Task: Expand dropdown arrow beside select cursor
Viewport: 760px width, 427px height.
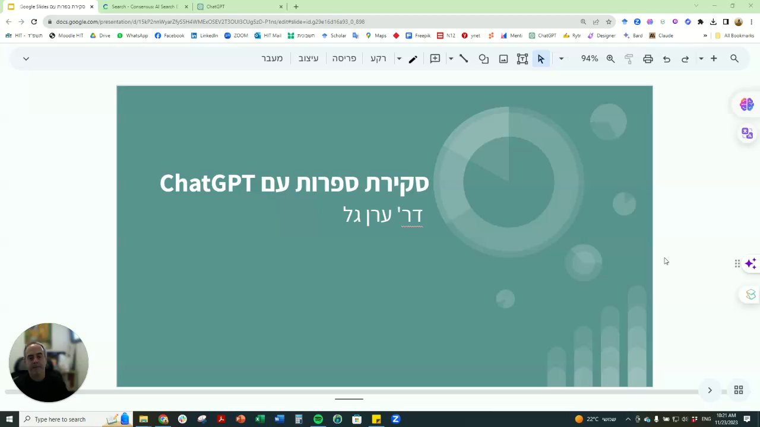Action: pyautogui.click(x=561, y=59)
